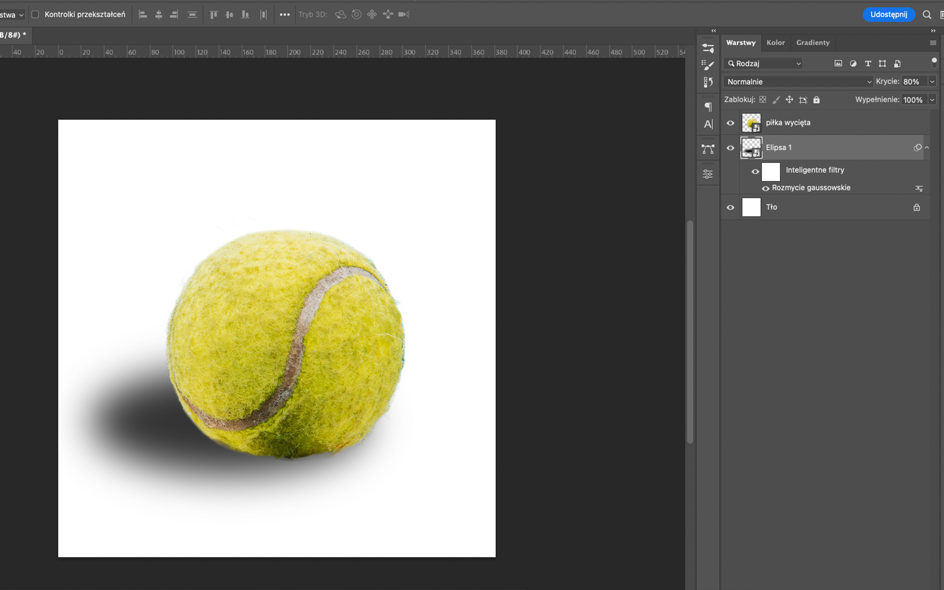Collapse Layers panel dock double arrows
Screen dimensions: 944x590
[933, 30]
